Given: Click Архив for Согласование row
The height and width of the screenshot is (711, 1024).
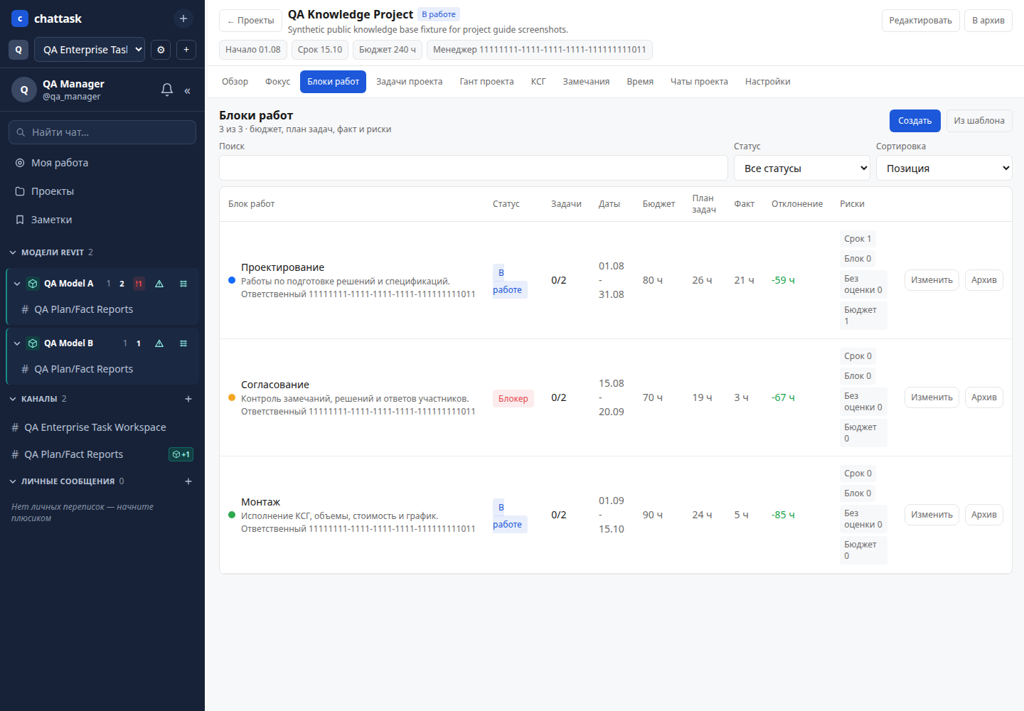Looking at the screenshot, I should click(x=983, y=397).
